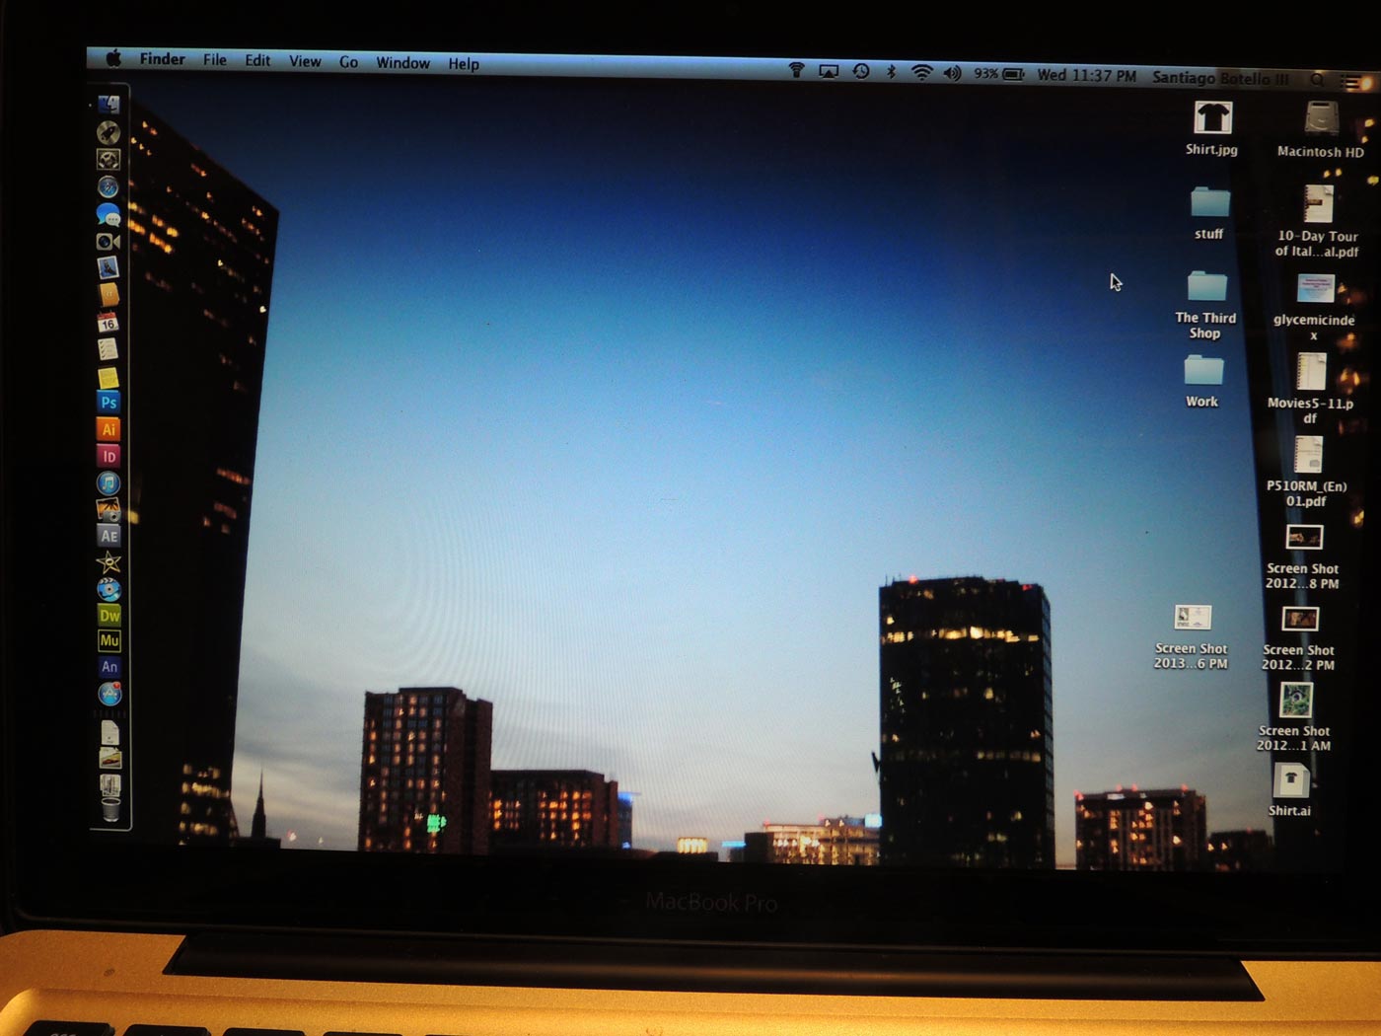Click the Apple menu logo

click(x=113, y=59)
